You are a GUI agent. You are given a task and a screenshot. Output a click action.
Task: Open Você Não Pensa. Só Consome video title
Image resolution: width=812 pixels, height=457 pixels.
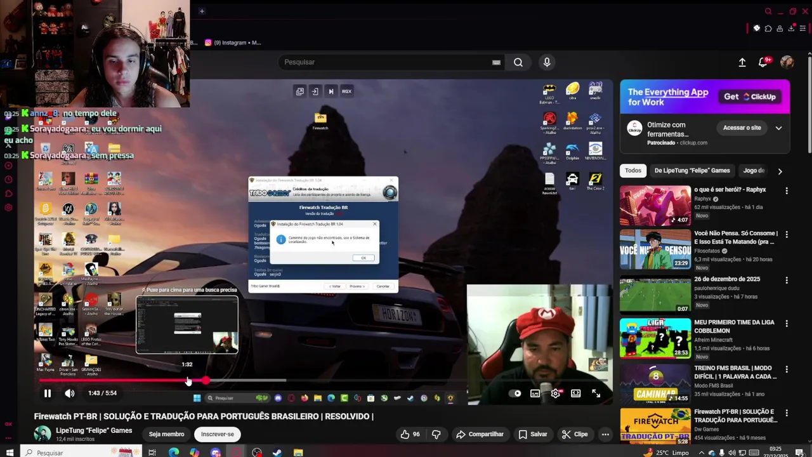(x=736, y=237)
